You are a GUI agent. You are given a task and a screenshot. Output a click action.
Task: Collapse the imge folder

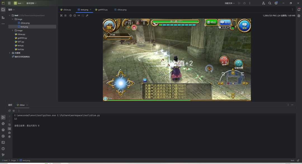(13, 19)
